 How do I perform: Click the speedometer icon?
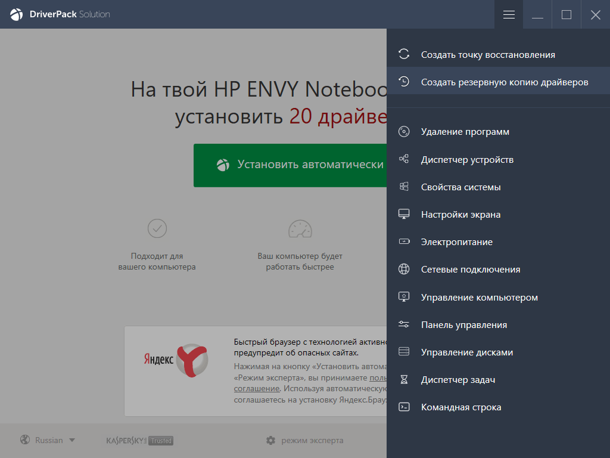pos(300,228)
